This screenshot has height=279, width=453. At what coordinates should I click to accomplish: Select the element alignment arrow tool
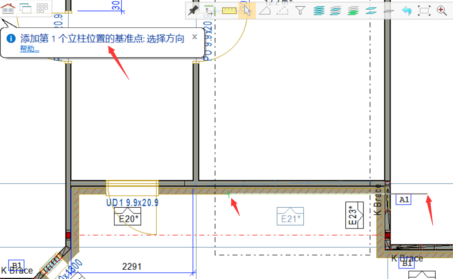click(209, 11)
